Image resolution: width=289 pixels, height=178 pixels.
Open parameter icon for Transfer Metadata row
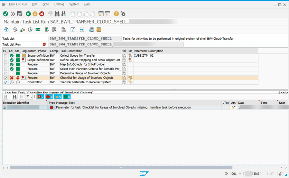[x=130, y=82]
